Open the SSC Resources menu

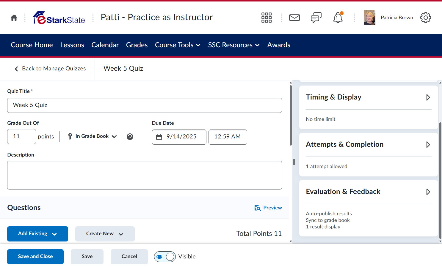(x=234, y=45)
